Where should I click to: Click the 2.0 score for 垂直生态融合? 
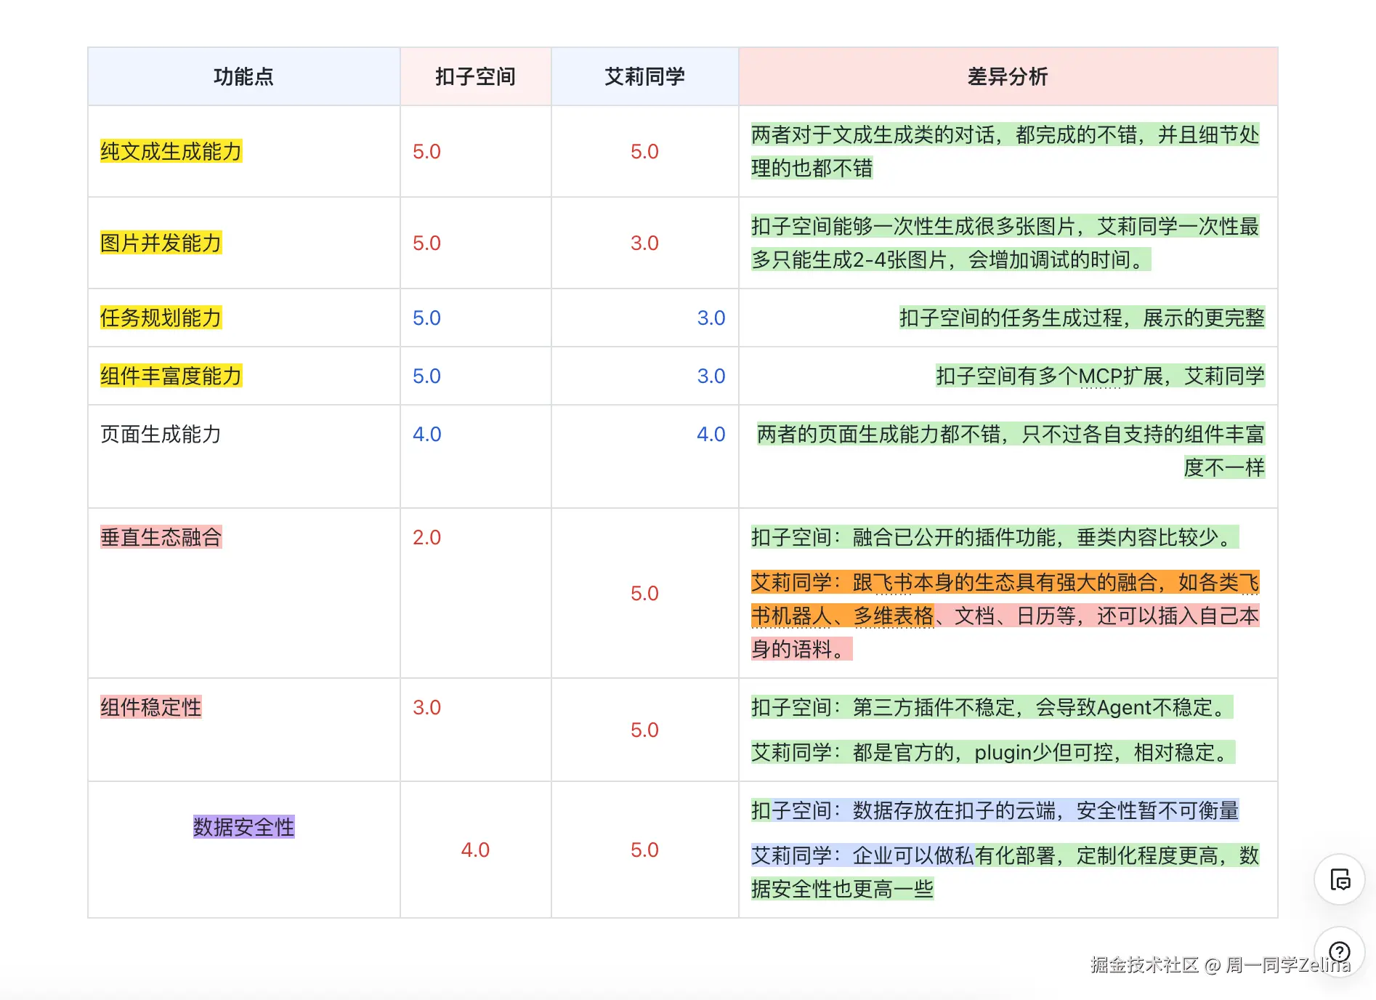(x=426, y=537)
